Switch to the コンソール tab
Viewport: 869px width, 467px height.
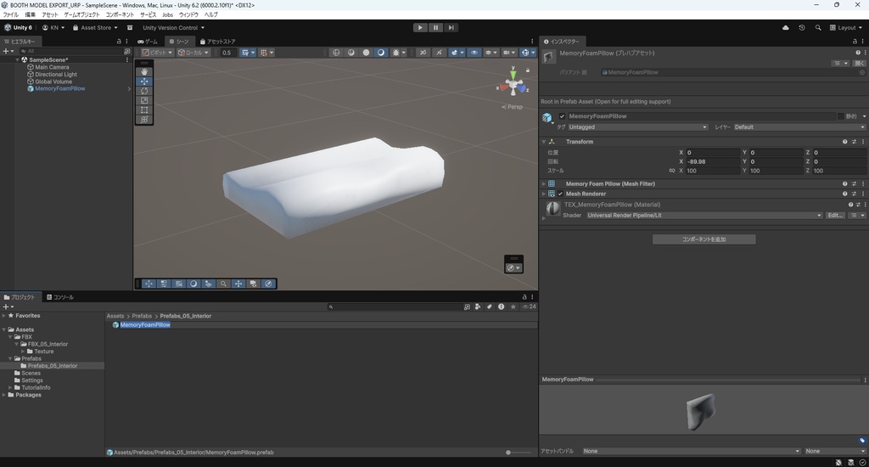pos(60,297)
